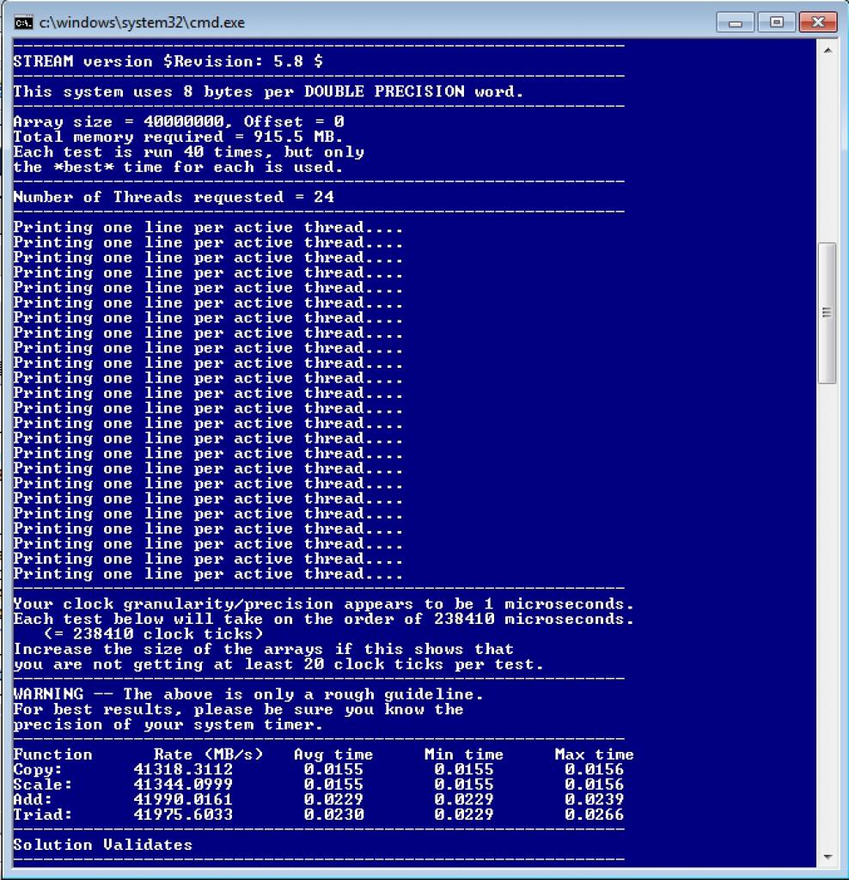Screen dimensions: 849x880
Task: Click the scrollbar track below the thumb
Action: [828, 615]
